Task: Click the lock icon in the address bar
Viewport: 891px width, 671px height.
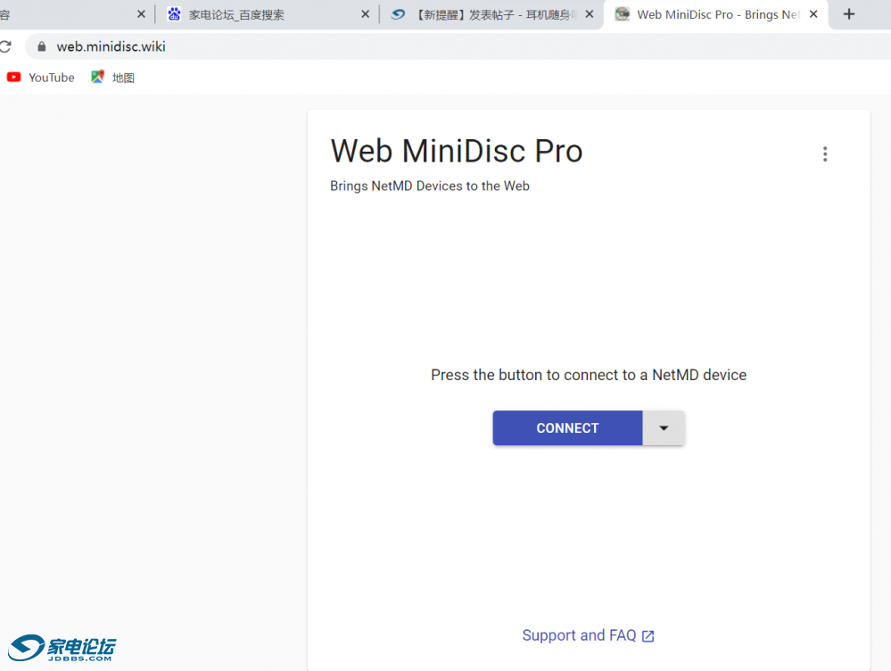Action: 42,46
